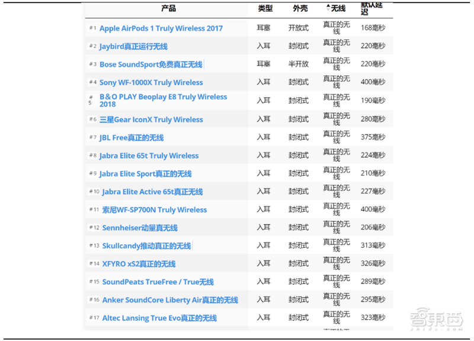Sort by the 产品 column header

(x=168, y=8)
